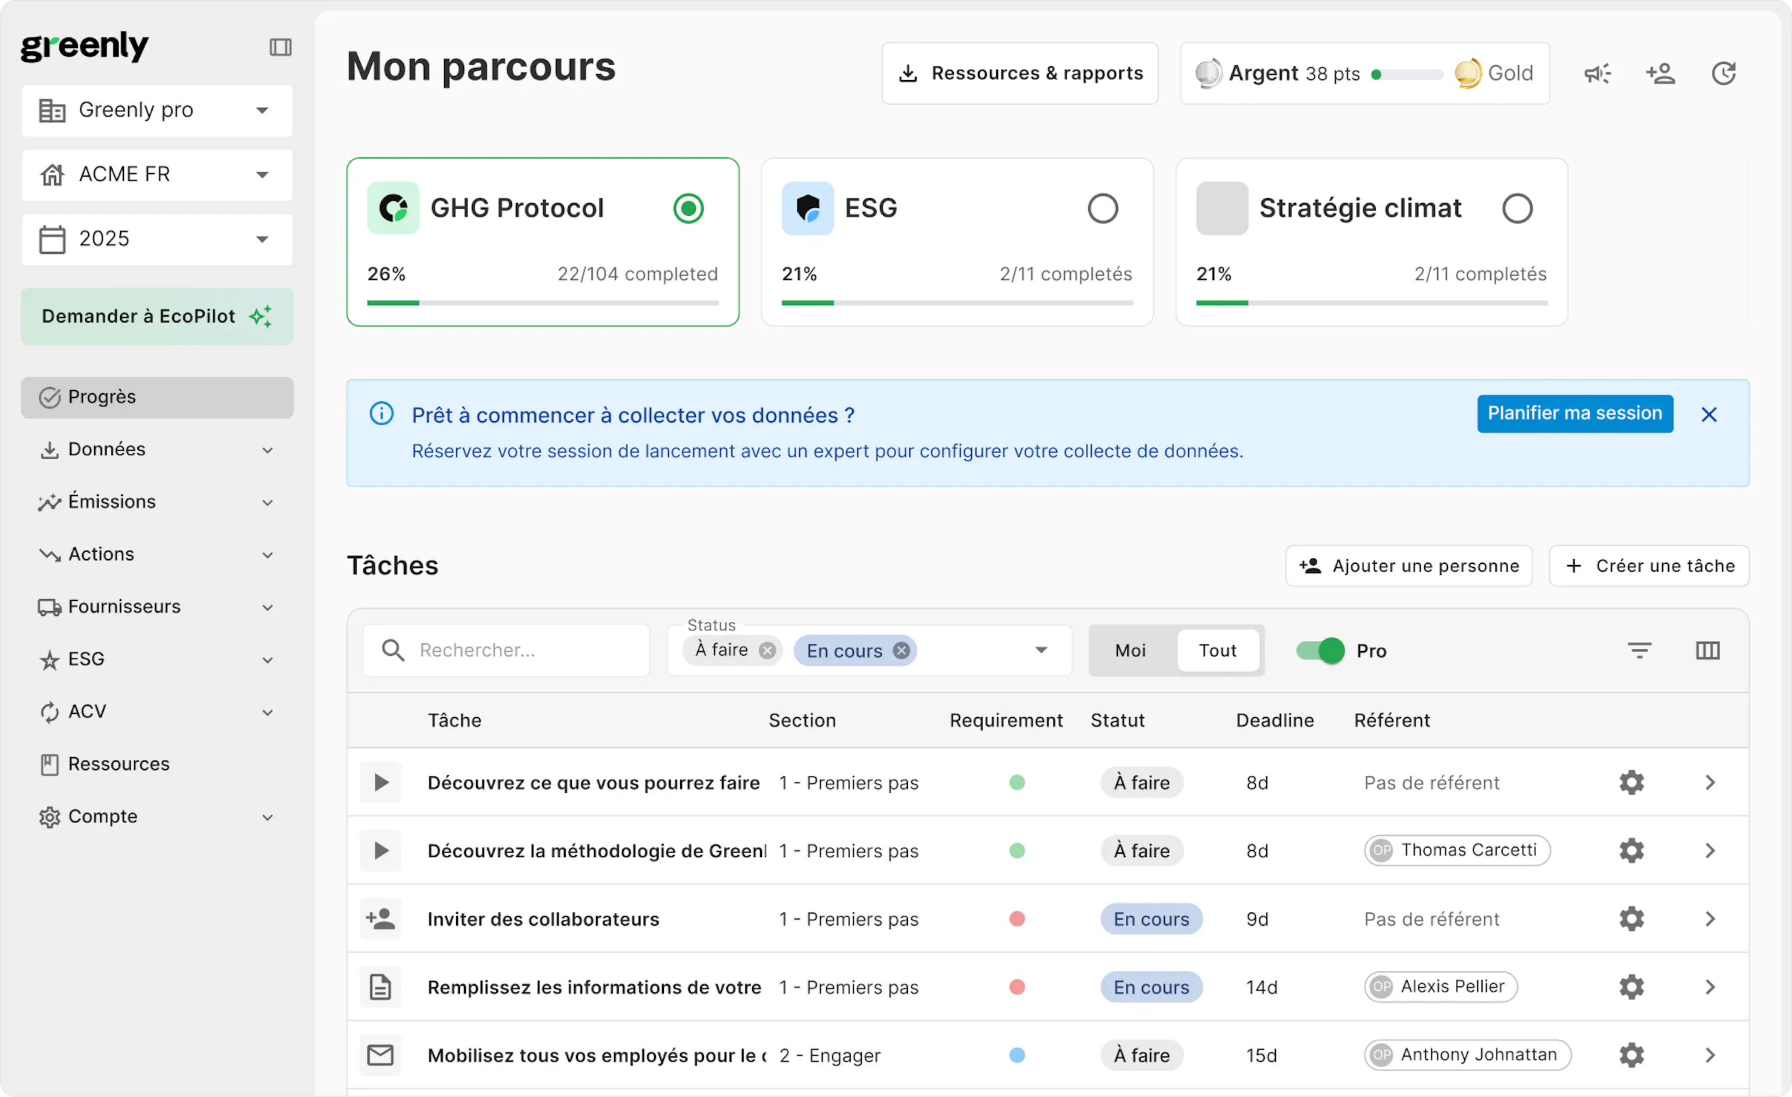Open the Status filter dropdown arrow
The height and width of the screenshot is (1097, 1792).
pyautogui.click(x=1041, y=650)
